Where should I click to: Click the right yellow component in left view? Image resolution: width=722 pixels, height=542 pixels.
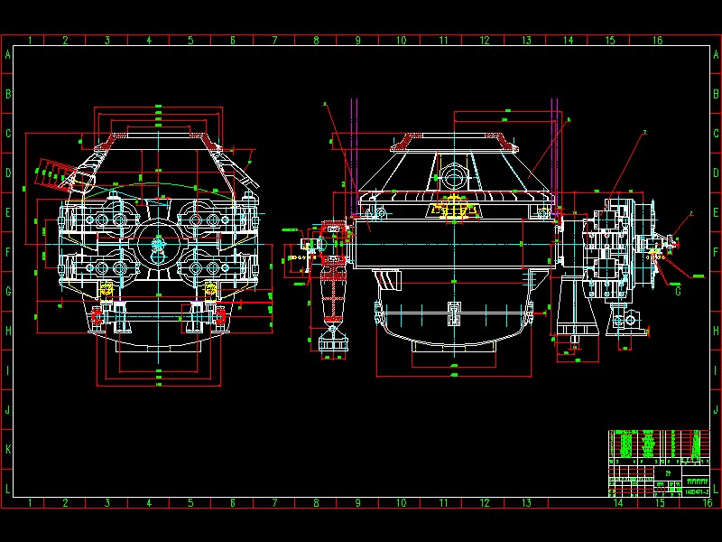coord(211,289)
